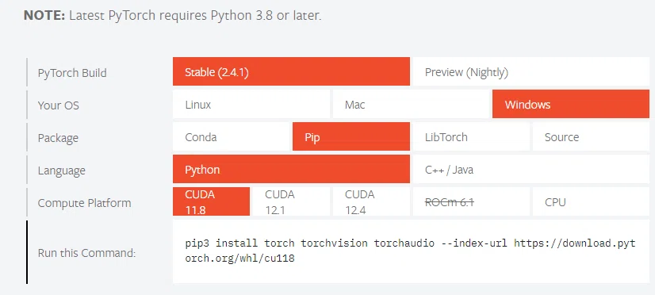Select CPU as the compute platform

pos(591,201)
